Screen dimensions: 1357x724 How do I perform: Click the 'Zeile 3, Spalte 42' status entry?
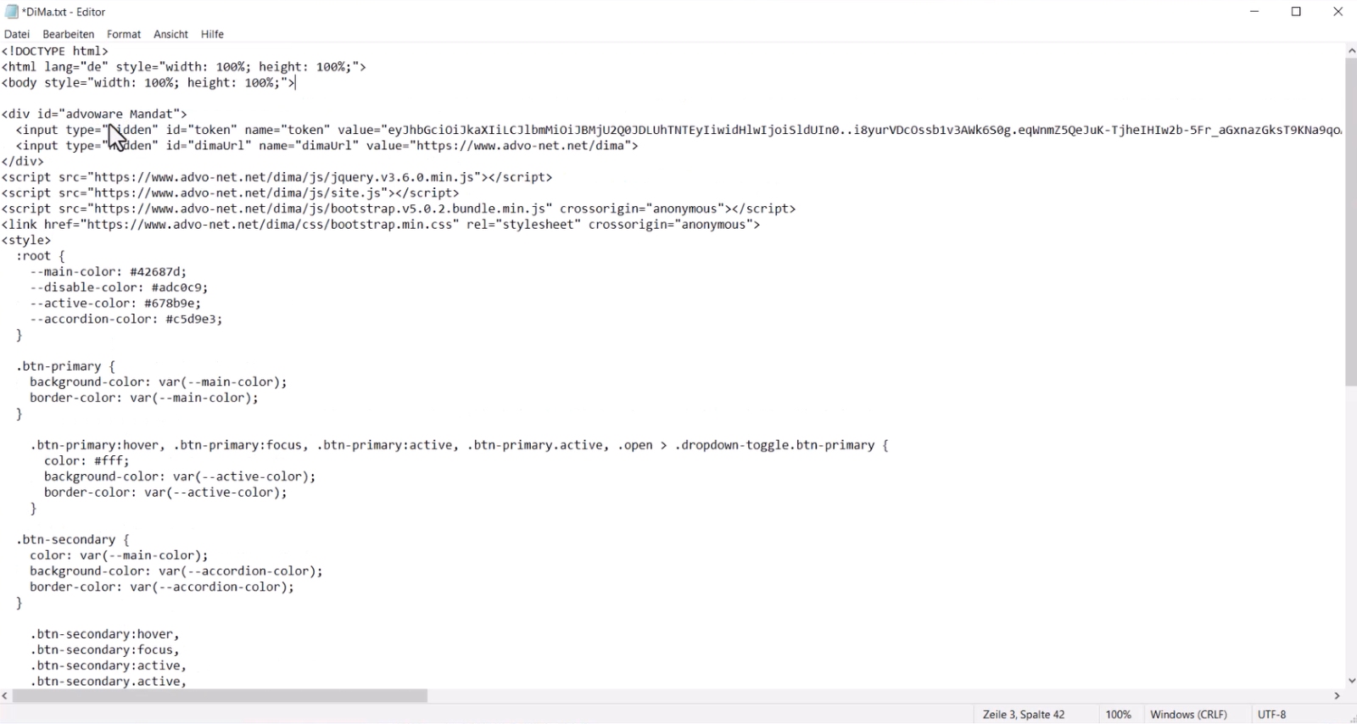coord(1024,715)
